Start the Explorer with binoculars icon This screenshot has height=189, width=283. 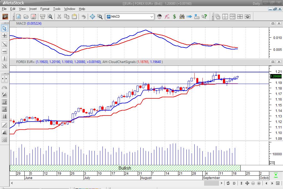click(182, 17)
